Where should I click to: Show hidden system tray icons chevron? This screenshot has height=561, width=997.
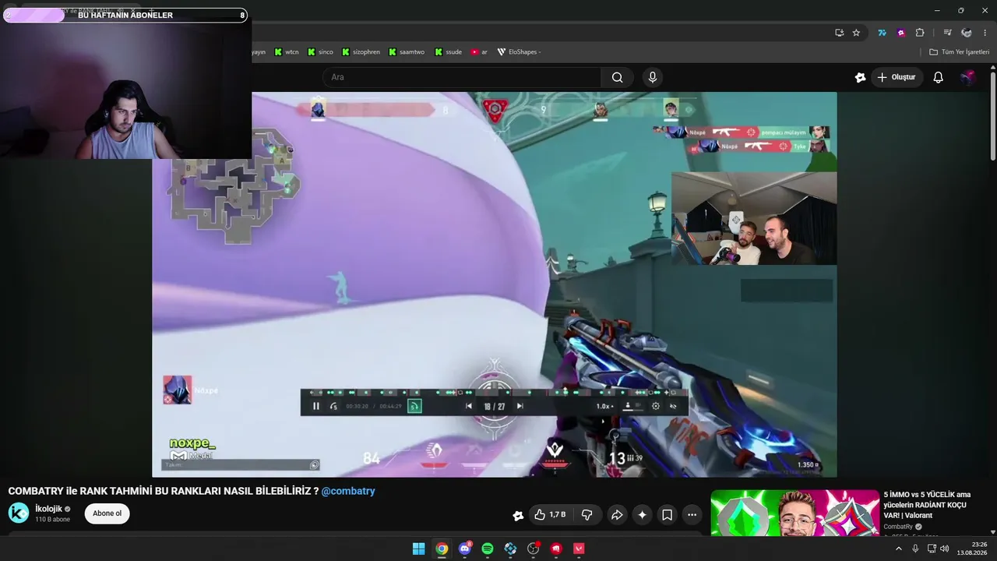click(x=898, y=549)
